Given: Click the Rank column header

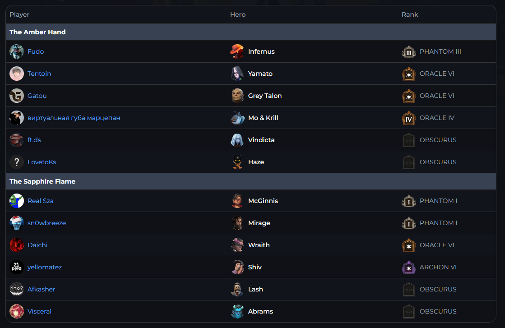Looking at the screenshot, I should coord(410,14).
